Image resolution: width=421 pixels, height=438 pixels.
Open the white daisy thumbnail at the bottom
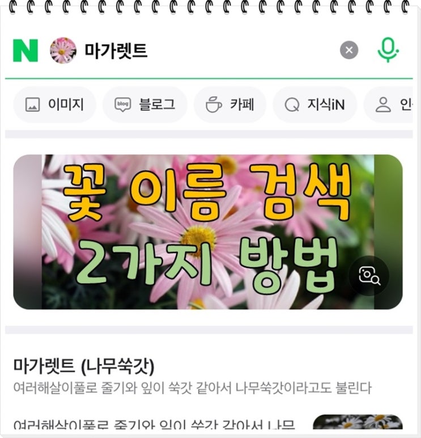click(358, 422)
